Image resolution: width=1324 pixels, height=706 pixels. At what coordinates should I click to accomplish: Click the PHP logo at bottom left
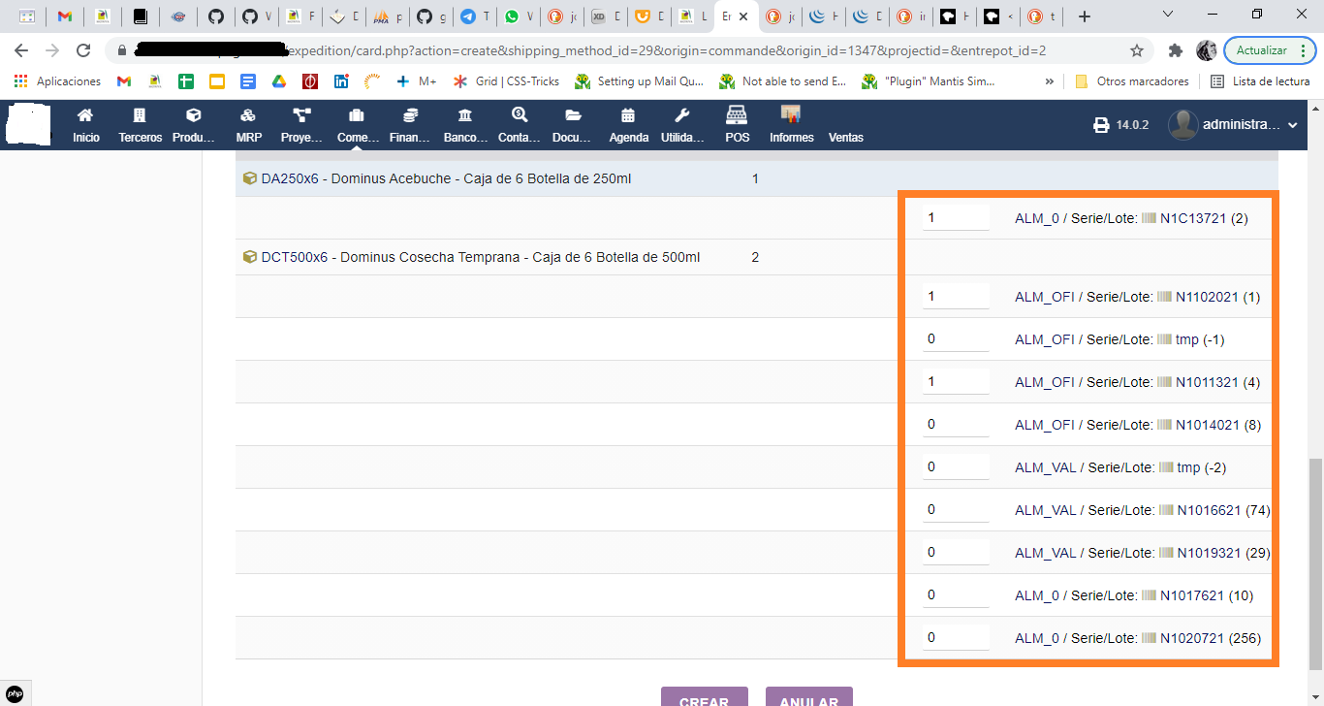tap(13, 691)
